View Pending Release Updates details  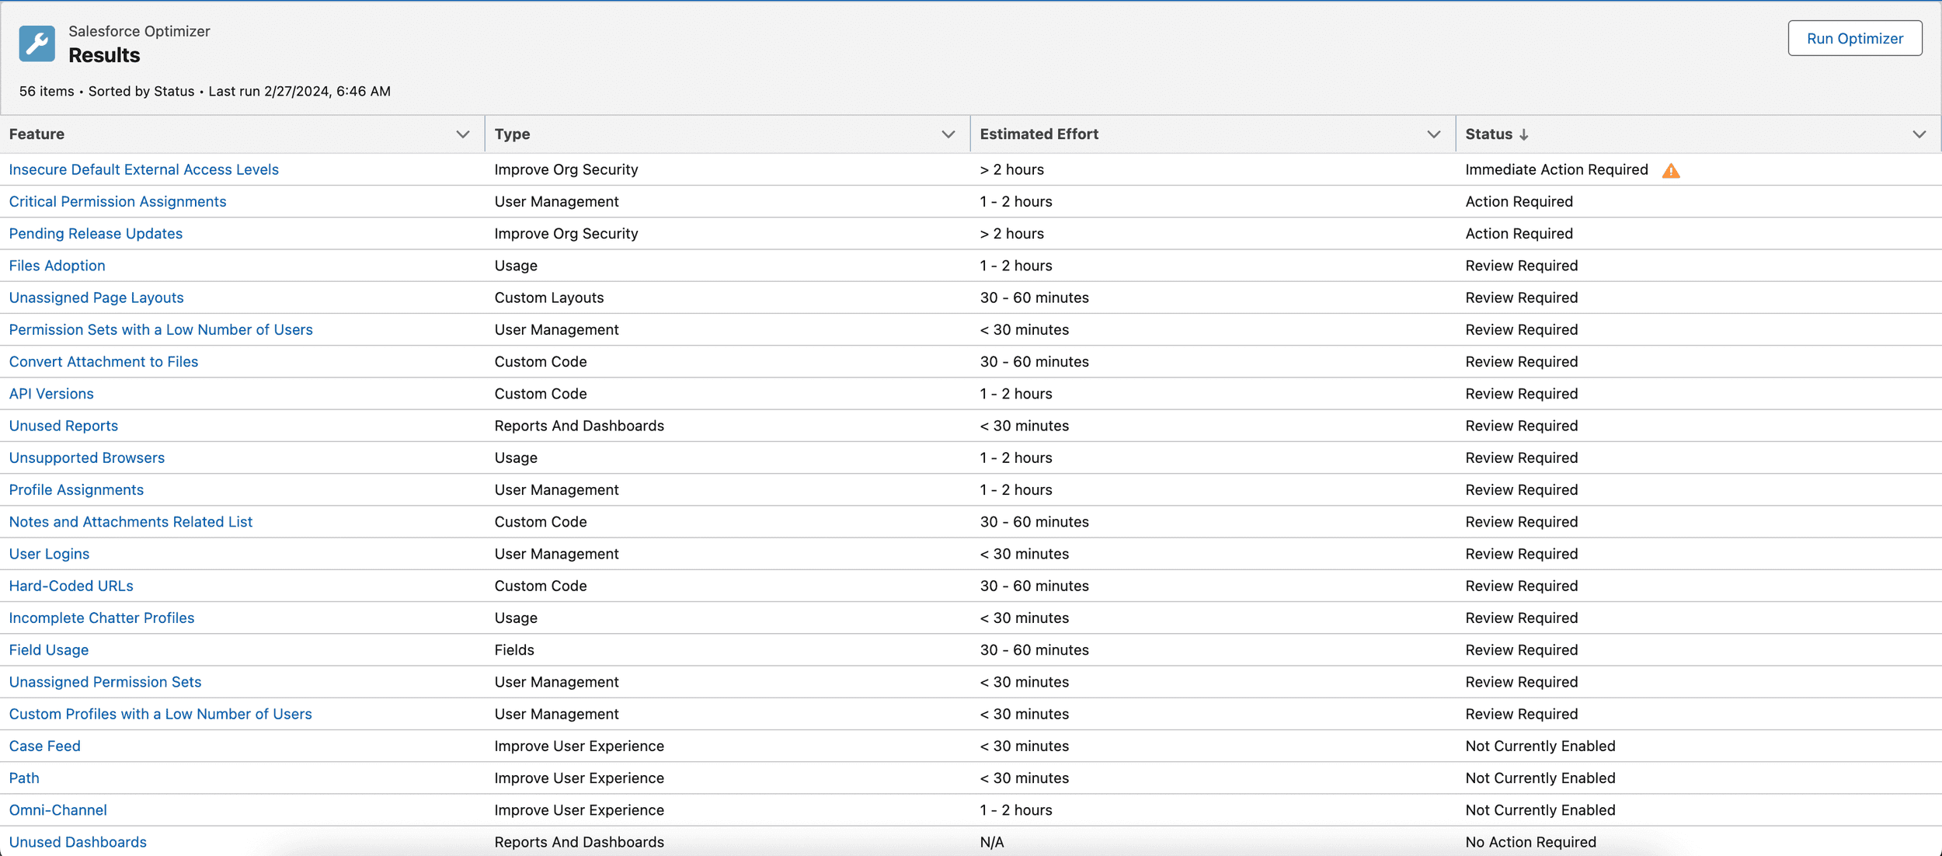tap(95, 233)
